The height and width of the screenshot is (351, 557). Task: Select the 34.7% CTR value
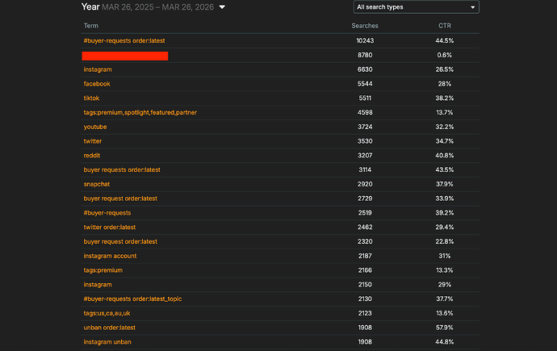(x=445, y=141)
